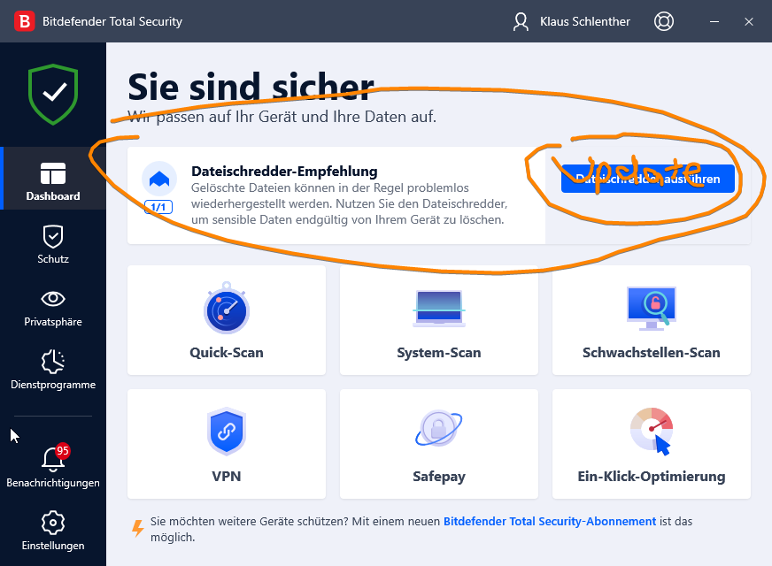This screenshot has width=772, height=566.
Task: Click the Dateischredder ausführen button
Action: click(x=648, y=179)
